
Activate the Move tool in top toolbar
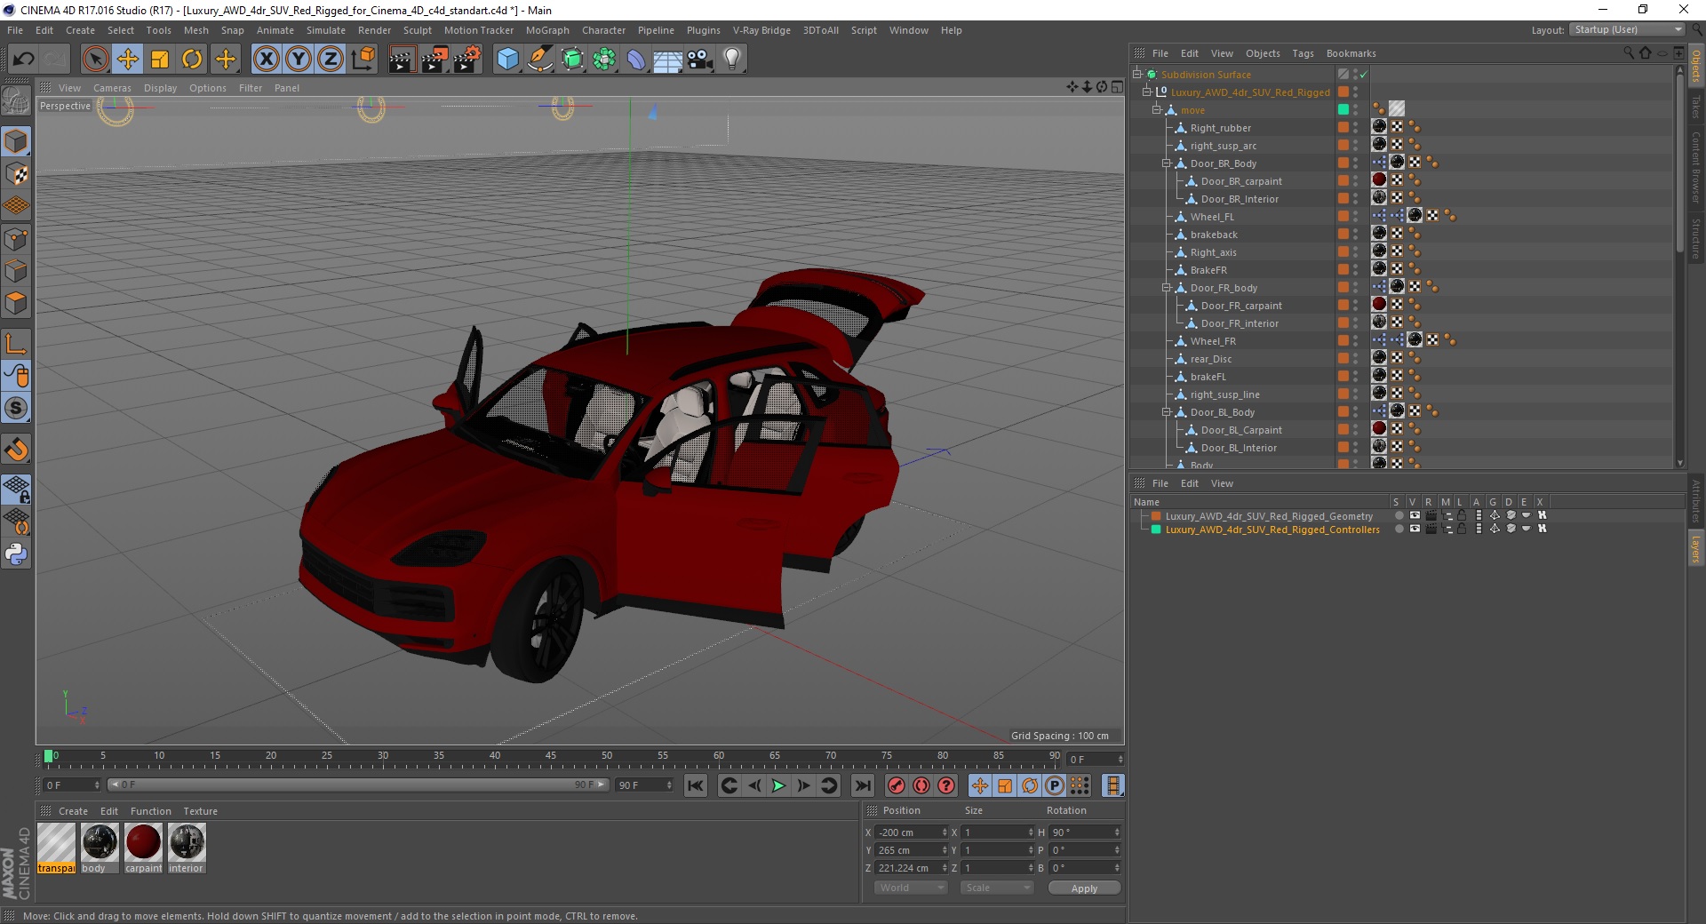coord(128,60)
